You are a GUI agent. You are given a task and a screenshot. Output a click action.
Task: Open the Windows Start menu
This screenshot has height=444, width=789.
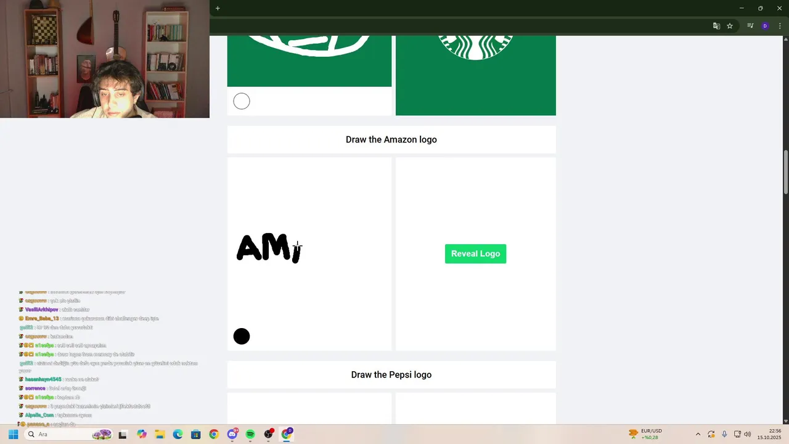[x=13, y=434]
